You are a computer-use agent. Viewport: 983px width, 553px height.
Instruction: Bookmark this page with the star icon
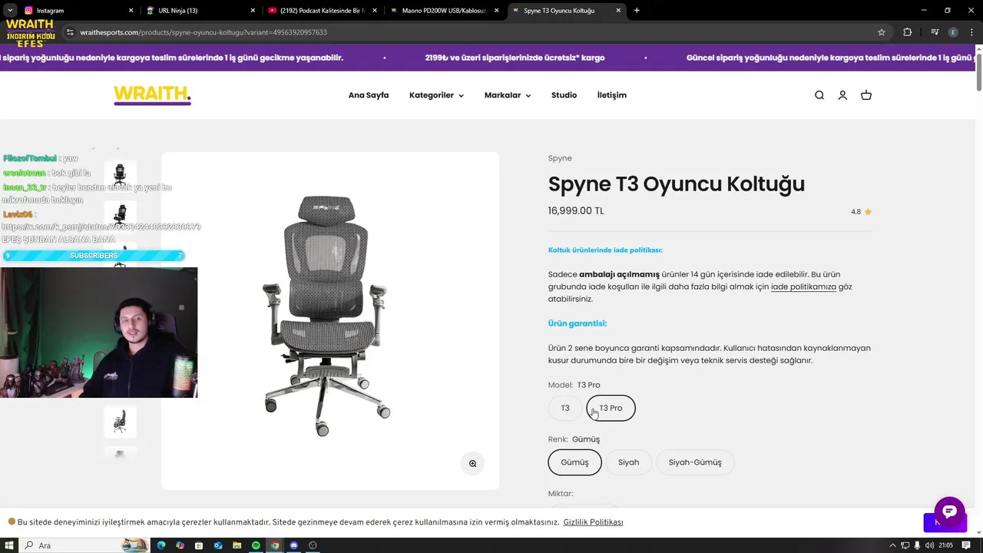tap(882, 32)
